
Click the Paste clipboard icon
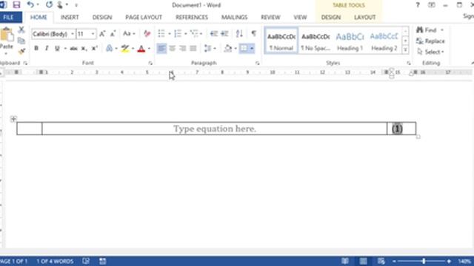click(x=7, y=35)
